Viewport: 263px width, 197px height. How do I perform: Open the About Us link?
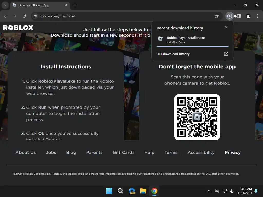26,152
